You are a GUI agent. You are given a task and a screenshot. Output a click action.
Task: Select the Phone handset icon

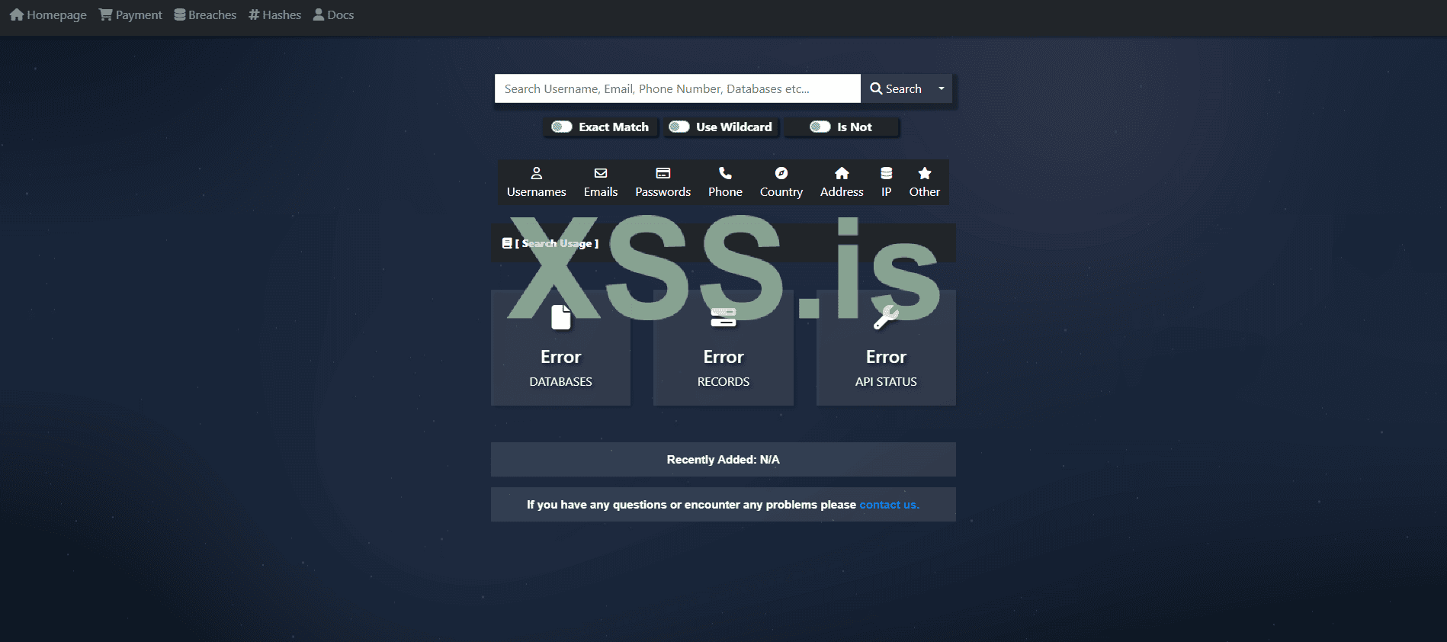[725, 173]
